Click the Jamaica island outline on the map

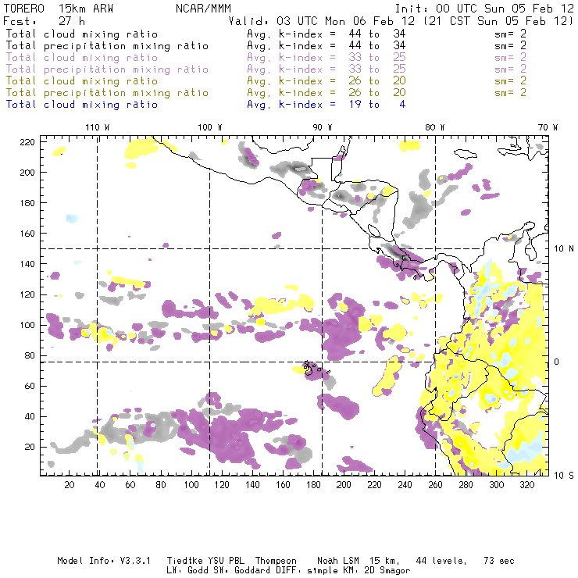point(466,153)
